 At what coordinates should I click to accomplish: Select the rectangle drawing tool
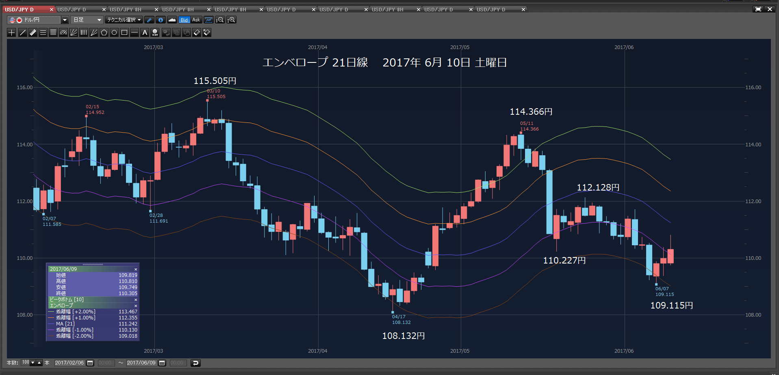(x=124, y=32)
